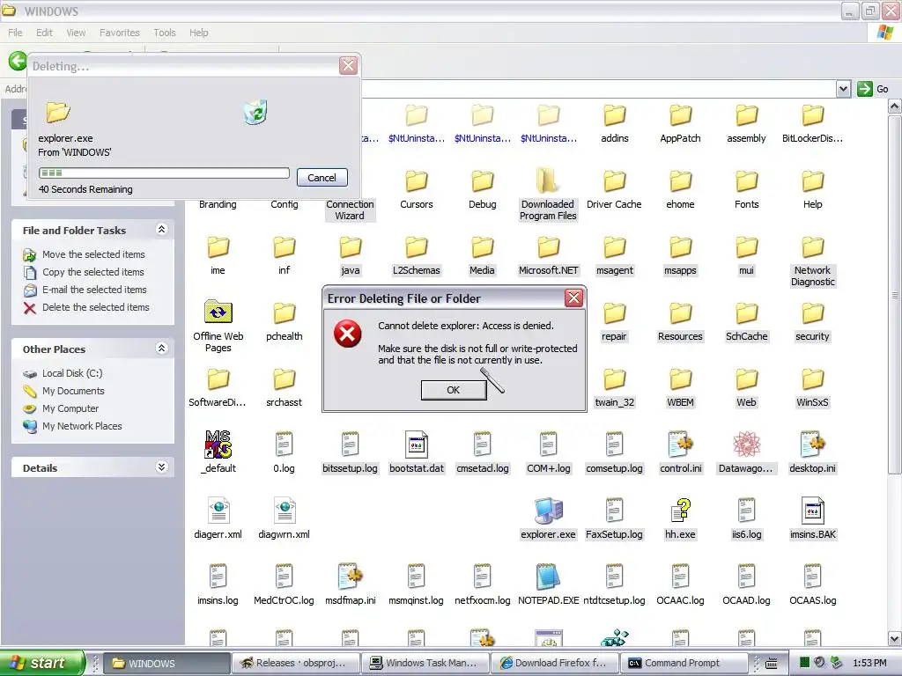Select the security folder icon
902x676 pixels.
click(x=813, y=313)
